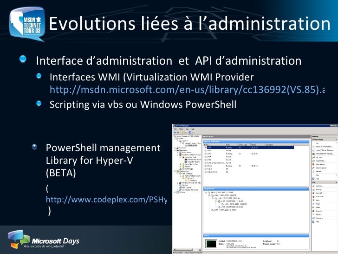Click the Snapshot action icon
Screen dimensions: 338x254
tap(313, 211)
